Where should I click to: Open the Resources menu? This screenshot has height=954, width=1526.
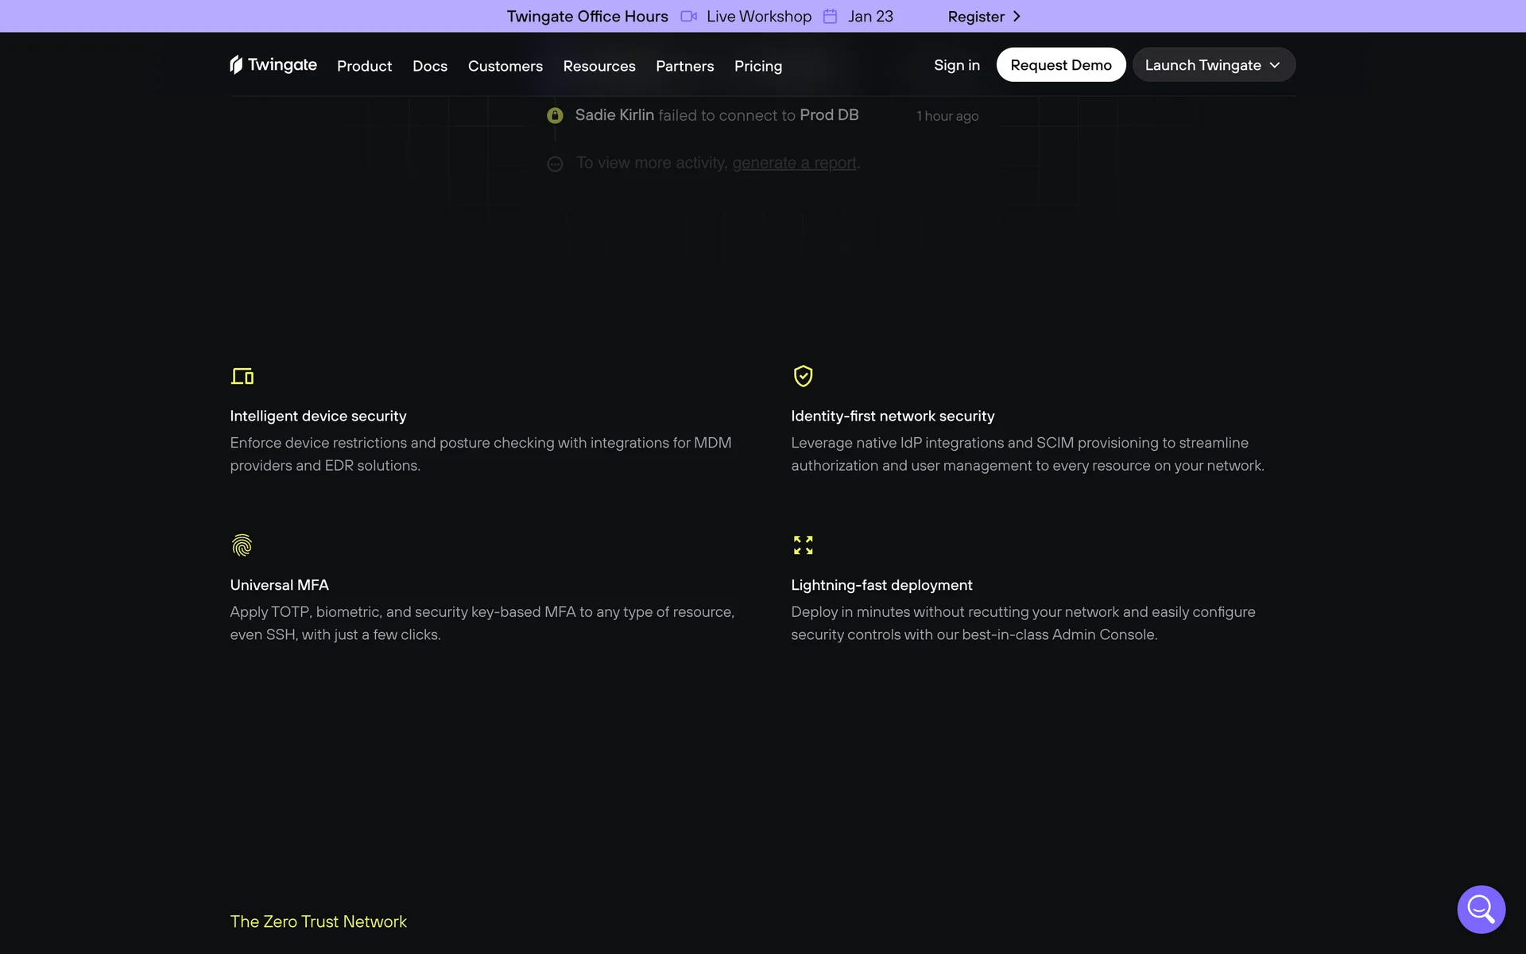[598, 66]
